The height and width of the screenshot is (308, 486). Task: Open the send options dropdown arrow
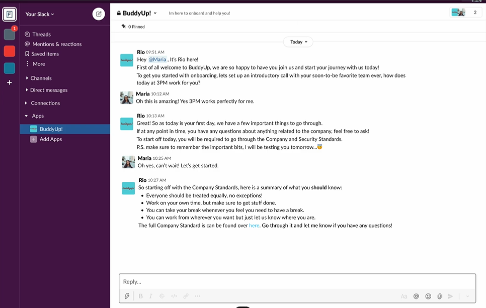[x=467, y=296]
